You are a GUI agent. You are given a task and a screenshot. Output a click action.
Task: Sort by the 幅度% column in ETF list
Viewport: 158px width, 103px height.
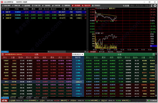(26, 9)
